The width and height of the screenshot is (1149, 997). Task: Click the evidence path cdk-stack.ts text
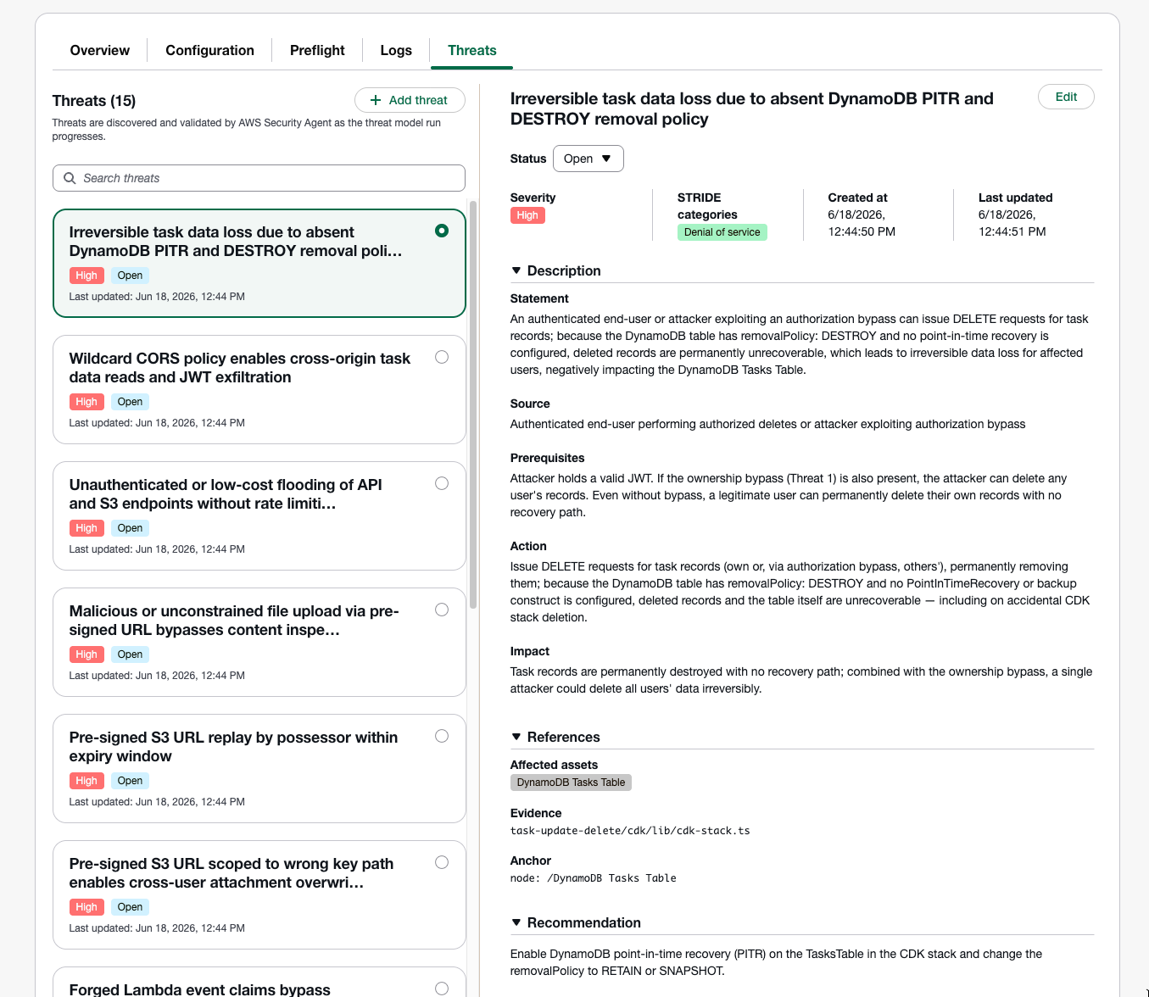[x=630, y=831]
